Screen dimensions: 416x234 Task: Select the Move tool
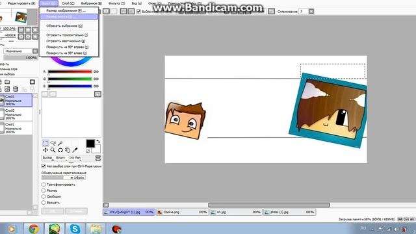[x=45, y=150]
